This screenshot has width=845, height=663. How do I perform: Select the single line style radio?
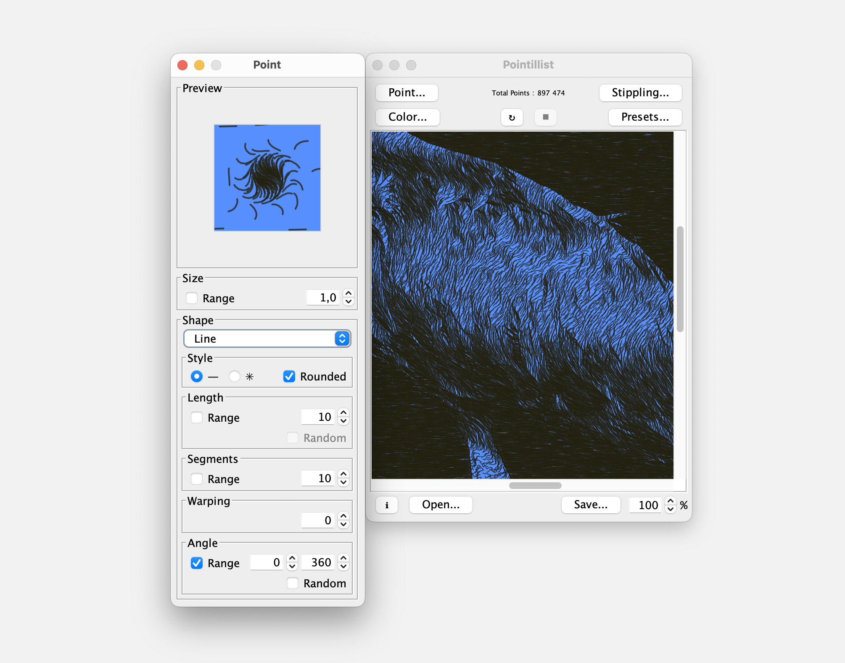click(x=197, y=376)
